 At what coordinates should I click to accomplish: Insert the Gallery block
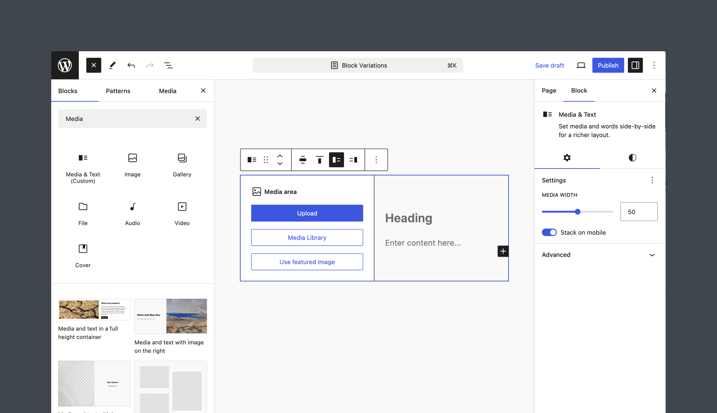tap(182, 165)
